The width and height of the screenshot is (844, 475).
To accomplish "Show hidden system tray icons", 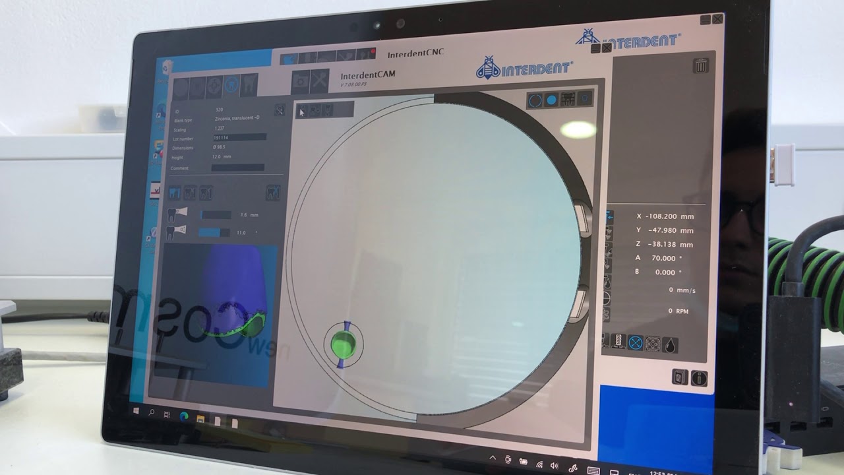I will (x=492, y=457).
